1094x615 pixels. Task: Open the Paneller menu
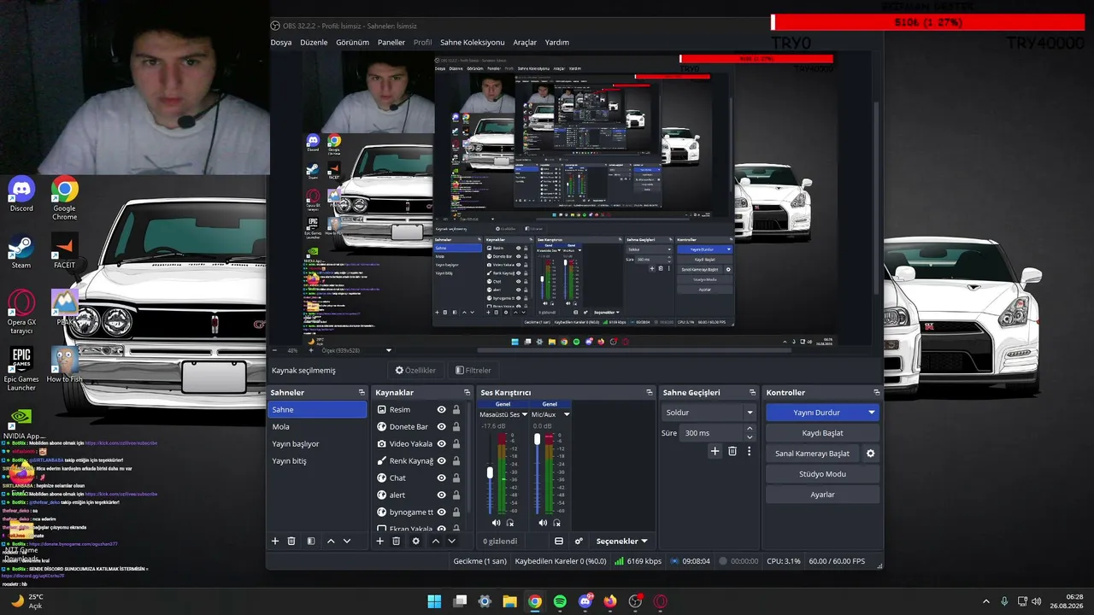391,43
